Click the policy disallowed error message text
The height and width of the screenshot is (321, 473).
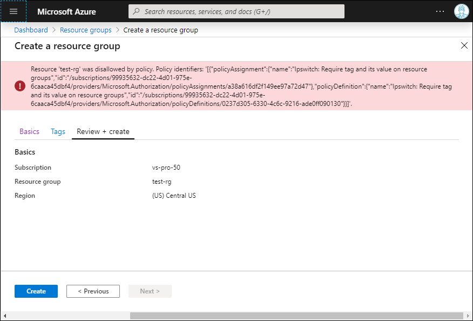[241, 86]
